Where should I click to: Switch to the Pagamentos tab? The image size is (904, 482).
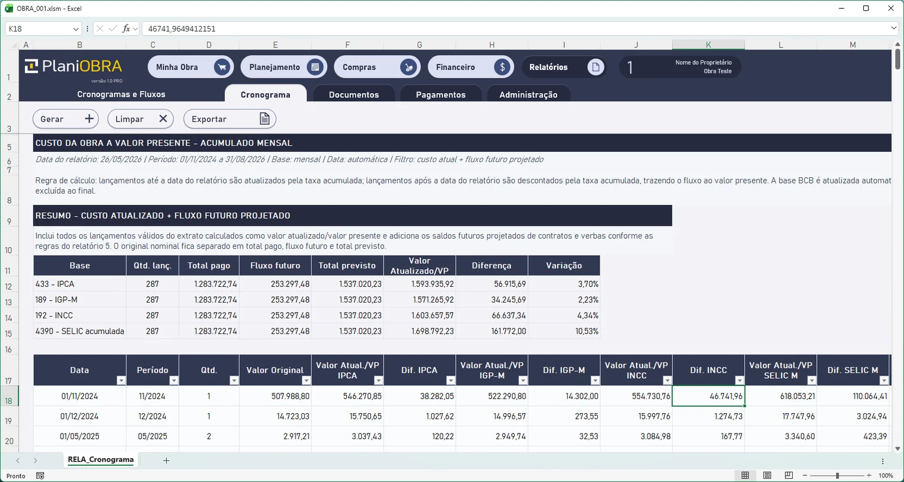click(x=441, y=94)
